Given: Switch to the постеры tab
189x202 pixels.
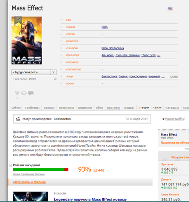Looking at the screenshot, I should (x=113, y=107).
